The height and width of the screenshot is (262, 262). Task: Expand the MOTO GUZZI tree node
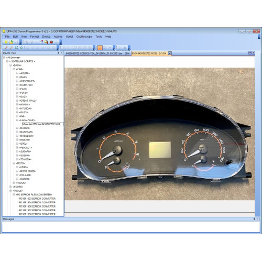coord(17,171)
